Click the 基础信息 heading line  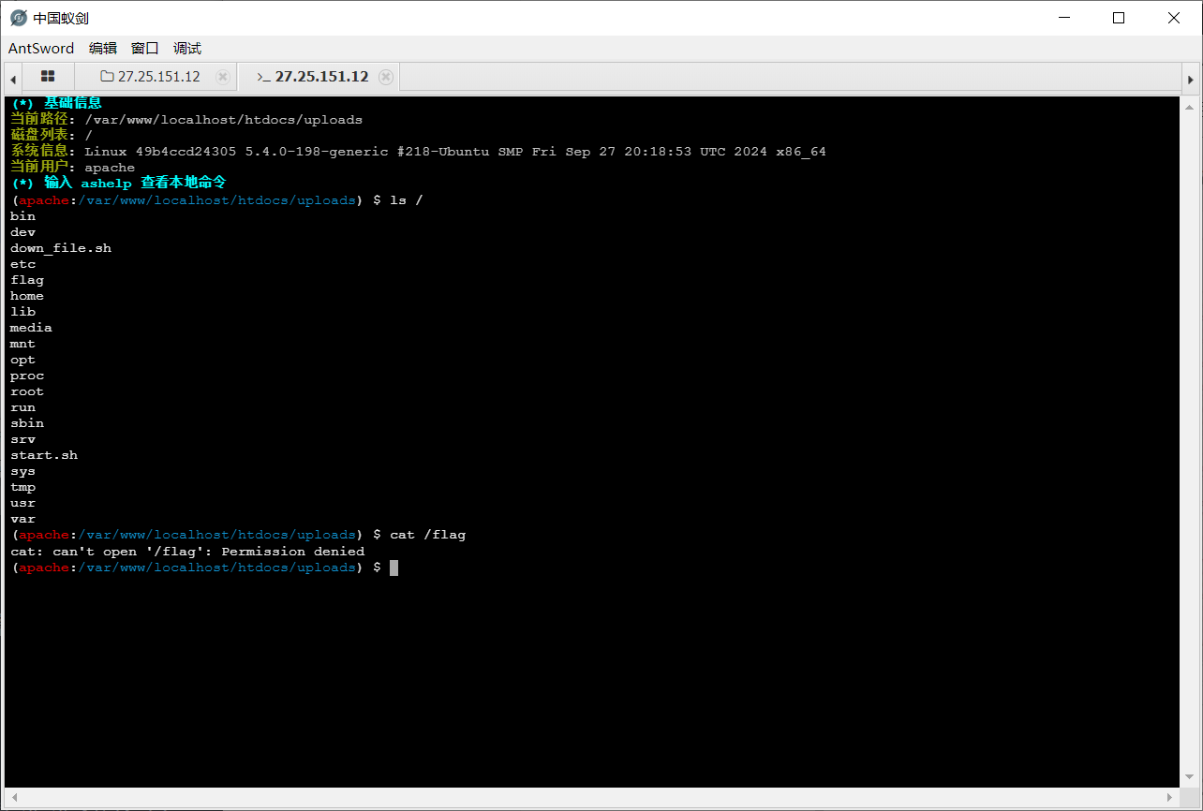coord(56,104)
